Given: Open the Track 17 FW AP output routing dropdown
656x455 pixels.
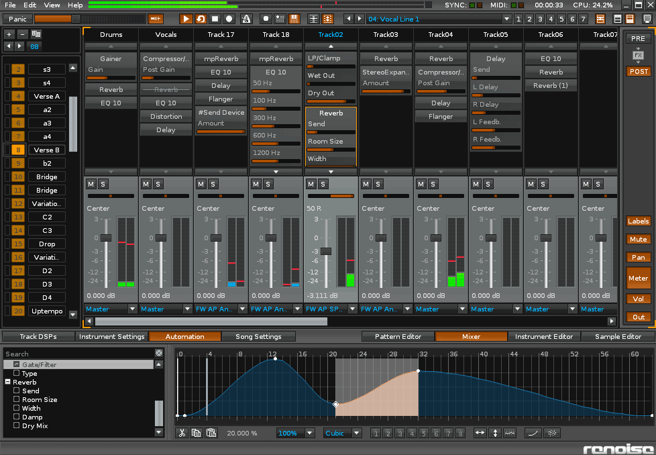Looking at the screenshot, I should [x=242, y=309].
